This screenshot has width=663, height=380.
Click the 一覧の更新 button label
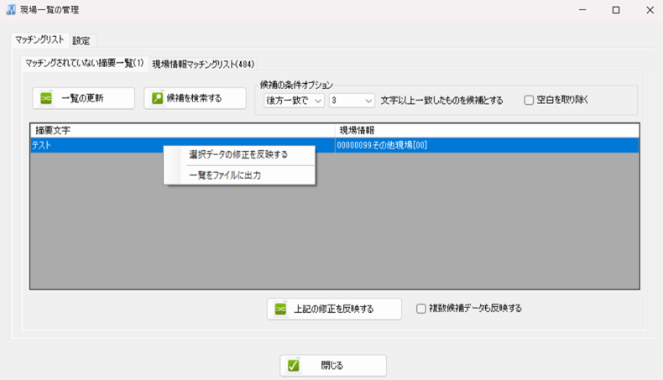[82, 98]
